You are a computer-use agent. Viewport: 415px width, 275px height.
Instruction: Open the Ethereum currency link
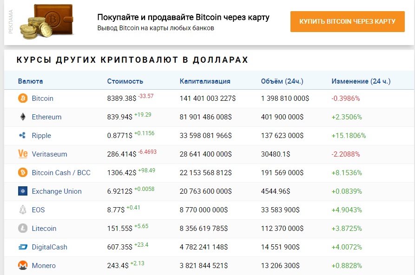point(46,117)
